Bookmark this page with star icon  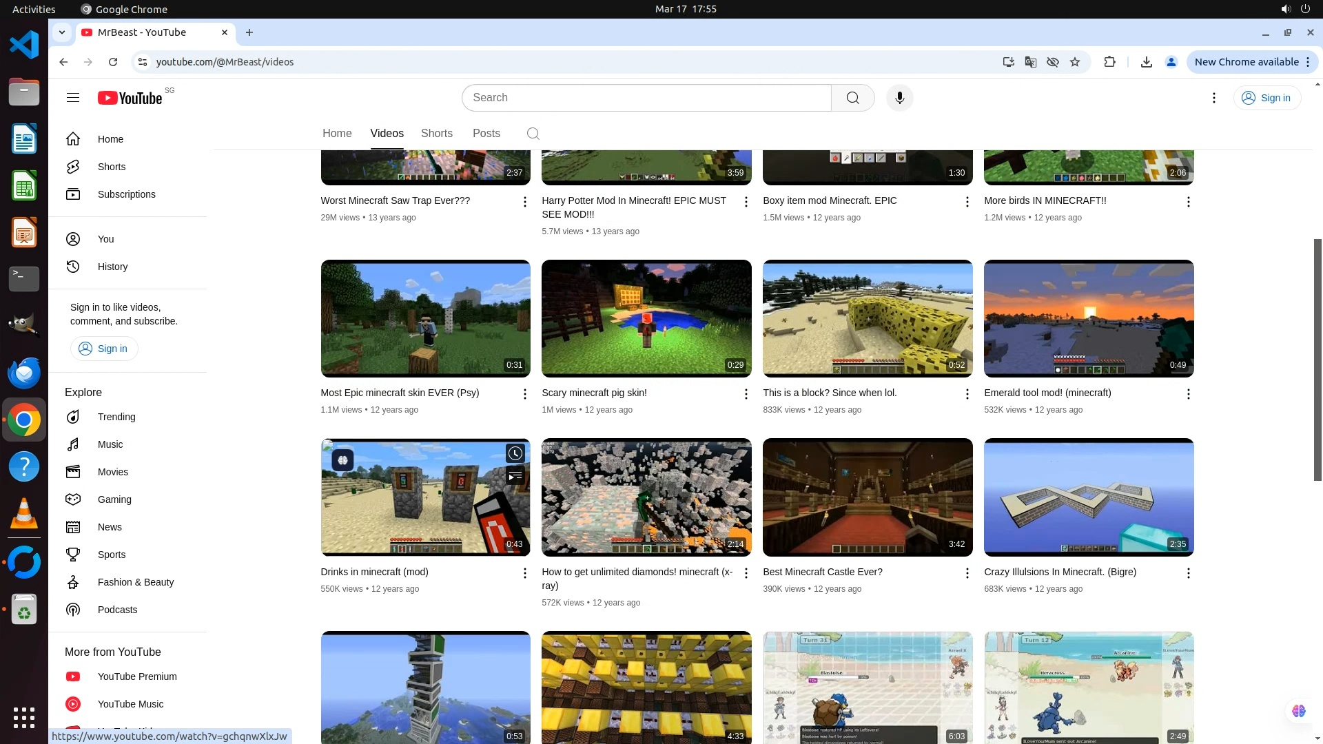point(1075,62)
